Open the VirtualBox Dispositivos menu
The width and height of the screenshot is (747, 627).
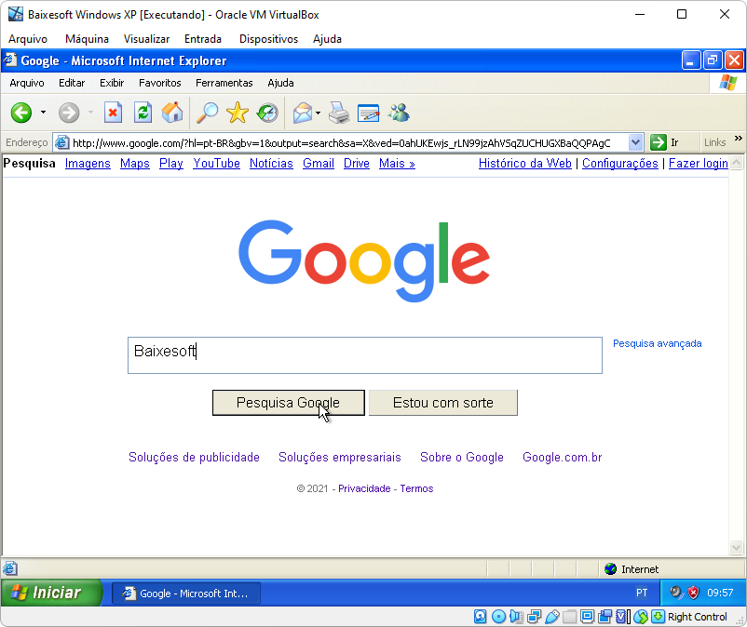(268, 39)
